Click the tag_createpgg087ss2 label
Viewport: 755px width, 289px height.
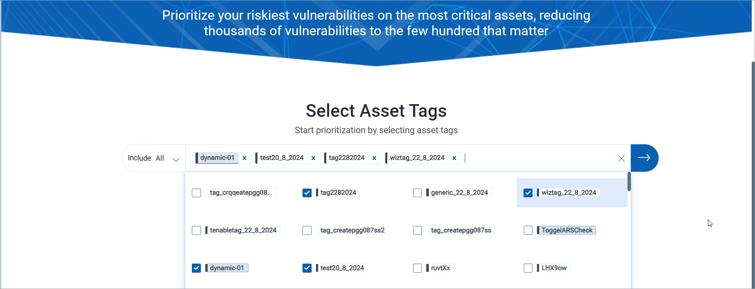352,230
